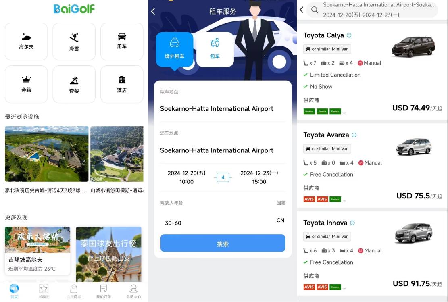The width and height of the screenshot is (448, 302).
Task: Open the 滑雪 skiing category
Action: click(x=74, y=42)
